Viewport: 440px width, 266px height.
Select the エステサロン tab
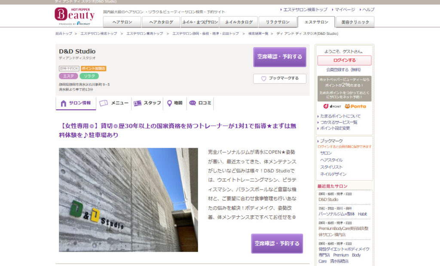click(316, 22)
